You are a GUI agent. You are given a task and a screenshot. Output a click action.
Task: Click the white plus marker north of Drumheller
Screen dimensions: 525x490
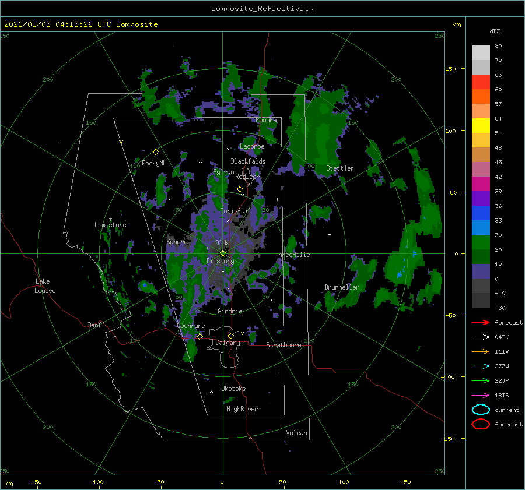[330, 234]
